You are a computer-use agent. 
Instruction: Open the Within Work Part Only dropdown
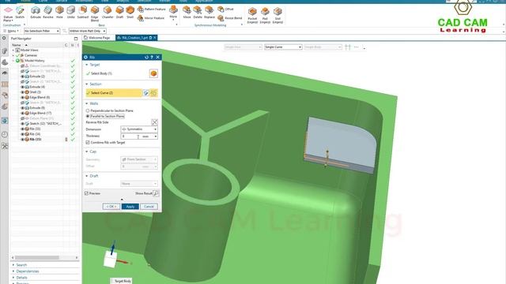(x=88, y=31)
